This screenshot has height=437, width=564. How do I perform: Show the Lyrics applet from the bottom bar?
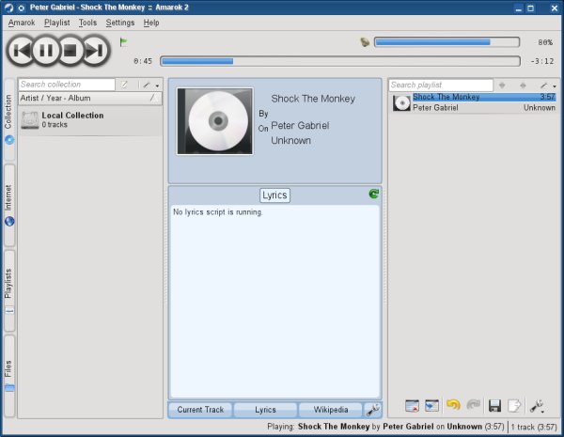click(265, 410)
